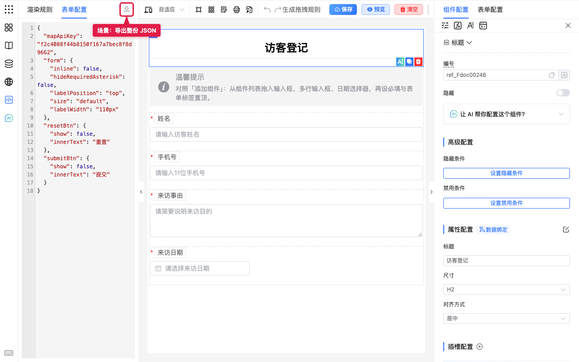Open the 尺寸 H2 dropdown
Screen dimensions: 579x362
507,290
